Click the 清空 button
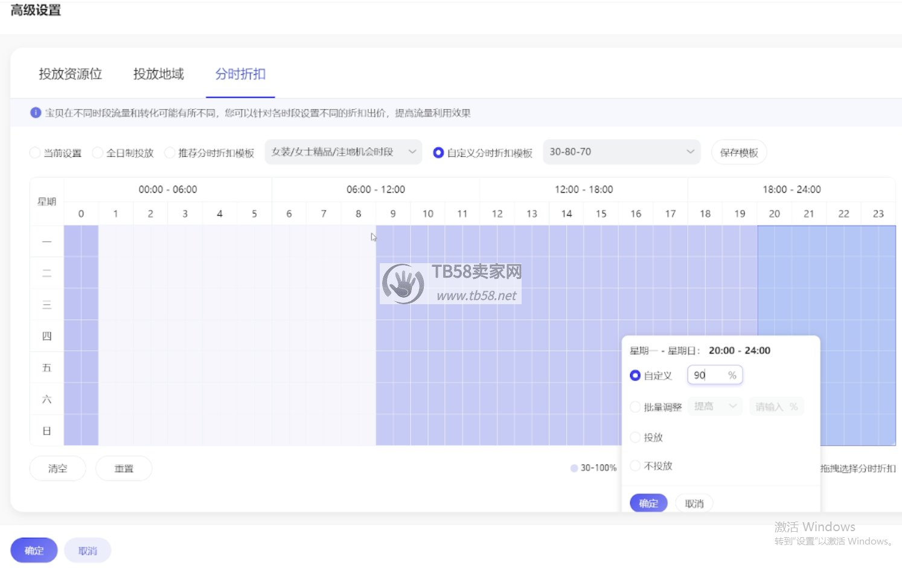 click(58, 468)
